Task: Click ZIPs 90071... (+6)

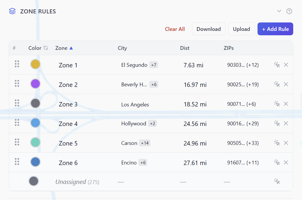Action: coord(241,104)
